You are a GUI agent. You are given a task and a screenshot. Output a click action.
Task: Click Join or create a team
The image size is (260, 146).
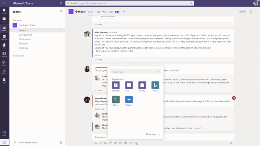(x=28, y=142)
